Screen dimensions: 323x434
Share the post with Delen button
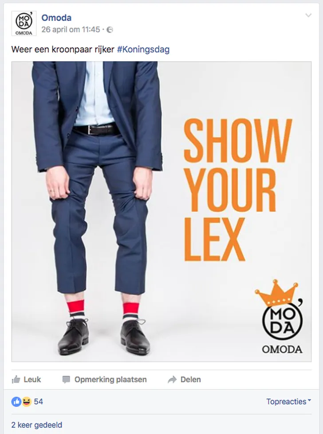(184, 379)
